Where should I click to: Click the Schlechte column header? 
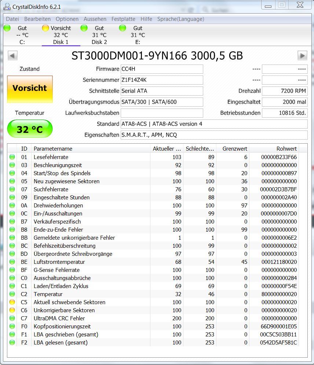tap(200, 148)
